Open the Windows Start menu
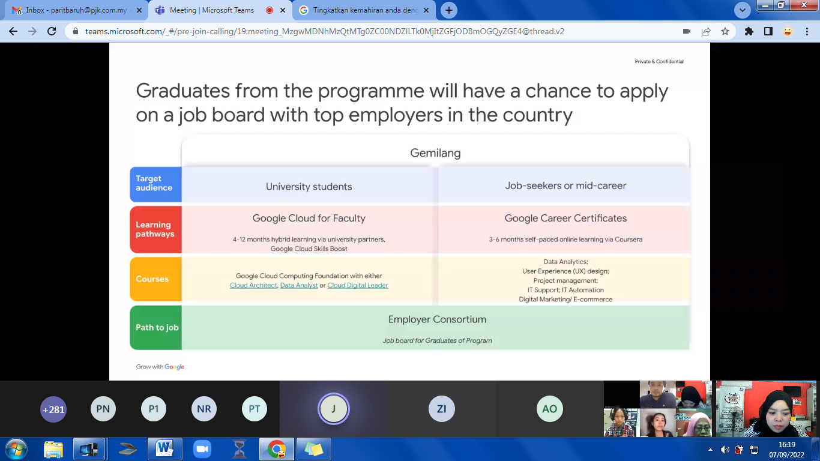The image size is (820, 461). point(15,449)
